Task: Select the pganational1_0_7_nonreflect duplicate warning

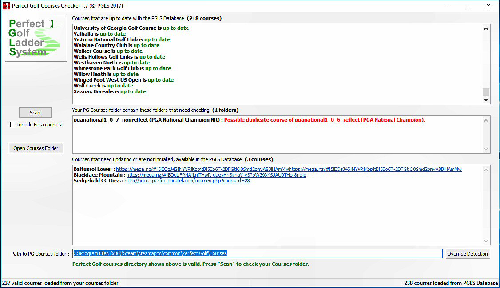Action: [249, 120]
